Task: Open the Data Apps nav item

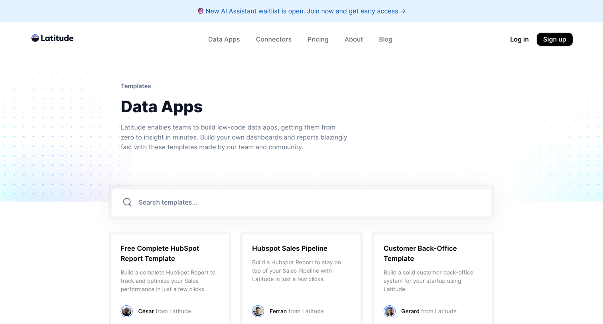Action: tap(224, 39)
